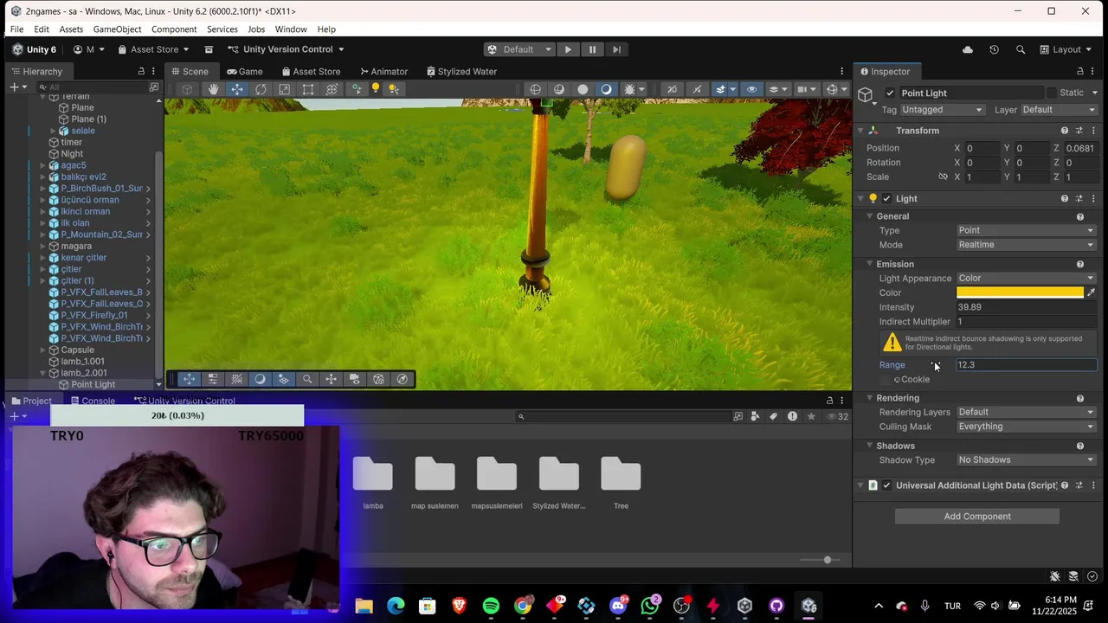Open the lamba folder thumbnail
Image resolution: width=1108 pixels, height=623 pixels.
point(373,474)
